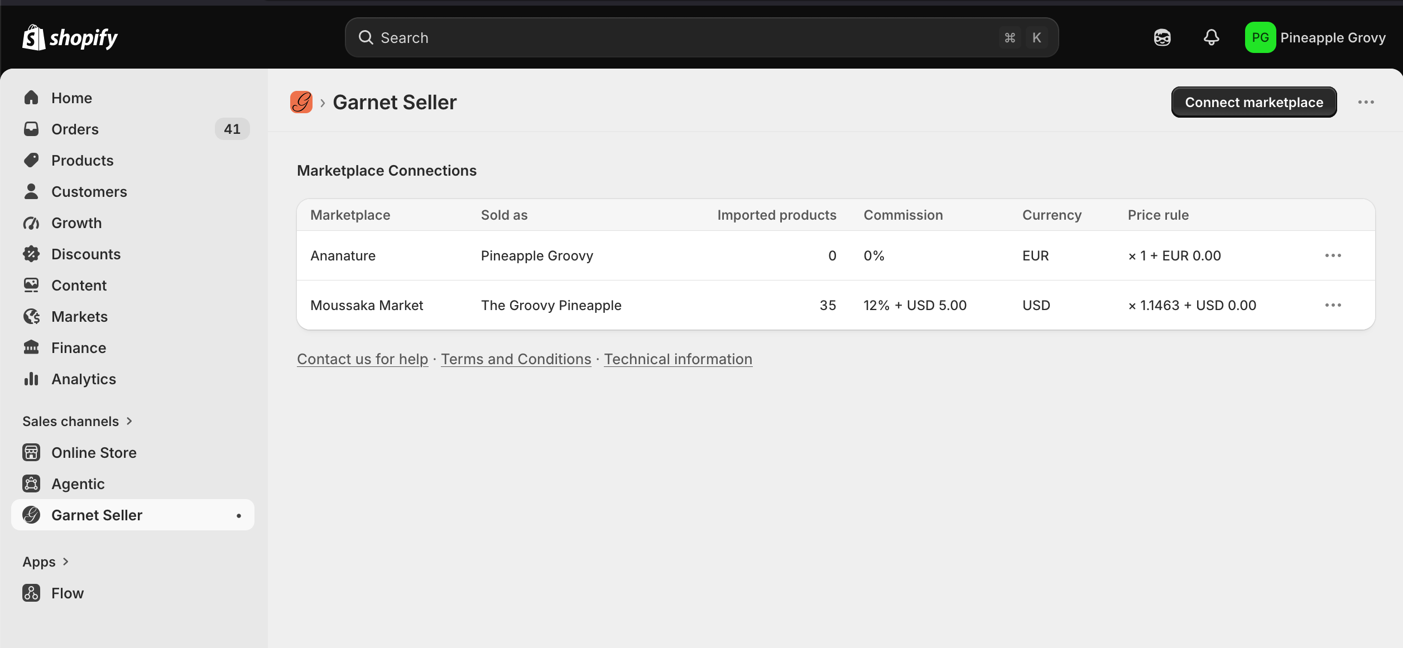
Task: Open Terms and Conditions link
Action: pyautogui.click(x=516, y=359)
